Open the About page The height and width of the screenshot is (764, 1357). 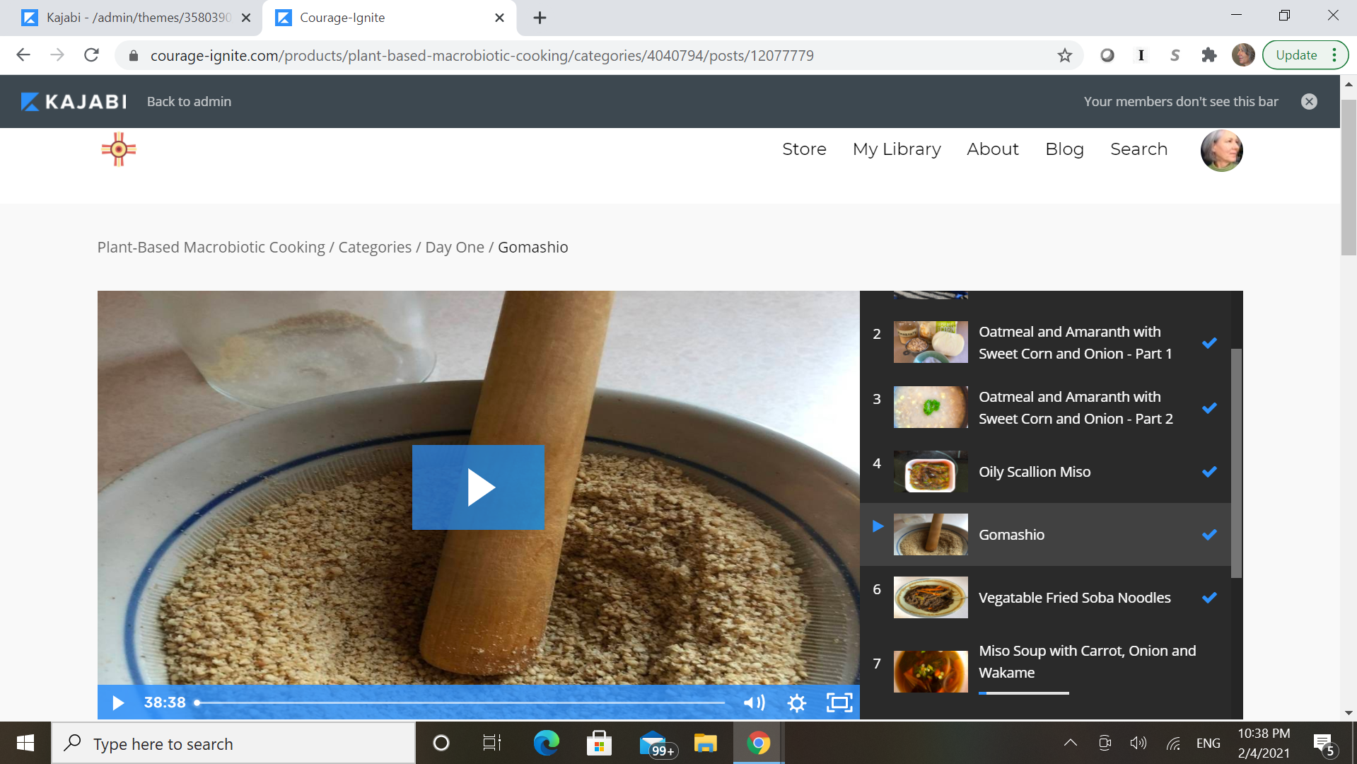[993, 149]
